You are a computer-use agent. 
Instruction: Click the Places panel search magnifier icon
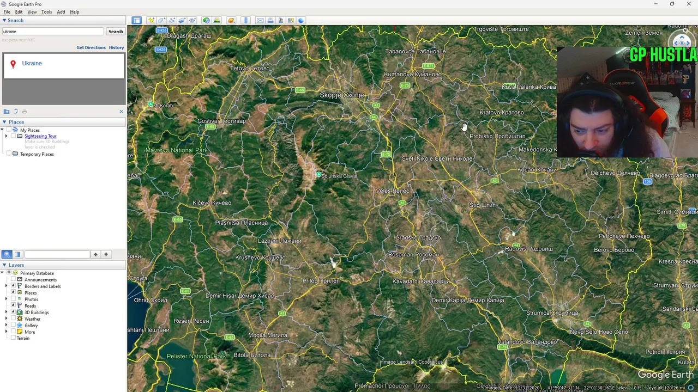tap(7, 254)
